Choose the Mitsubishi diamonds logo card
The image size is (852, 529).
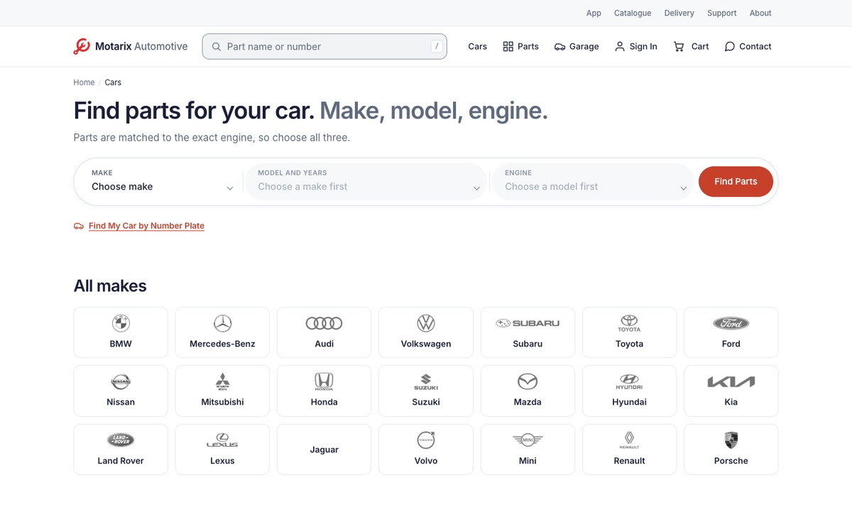pyautogui.click(x=222, y=391)
